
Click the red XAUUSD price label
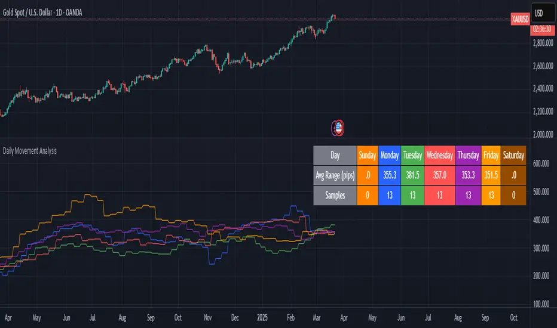click(x=520, y=20)
